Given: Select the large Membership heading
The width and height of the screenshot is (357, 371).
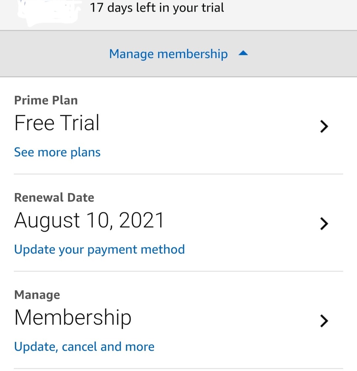Looking at the screenshot, I should click(x=73, y=318).
